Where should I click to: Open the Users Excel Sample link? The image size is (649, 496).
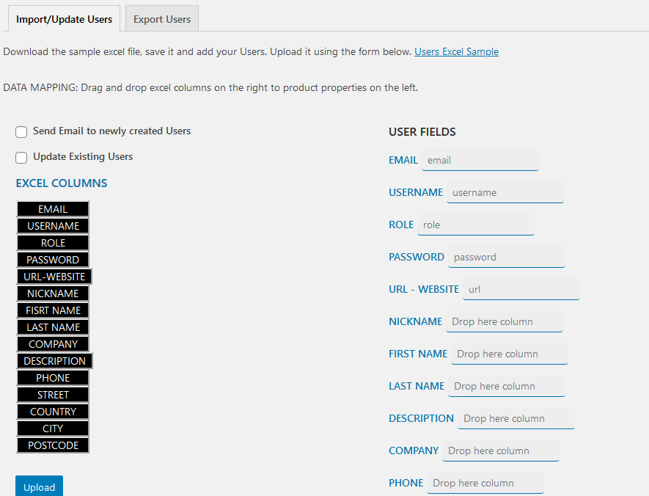456,51
